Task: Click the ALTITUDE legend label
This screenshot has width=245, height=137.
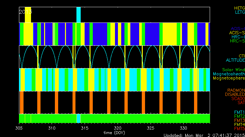Action: (x=235, y=60)
